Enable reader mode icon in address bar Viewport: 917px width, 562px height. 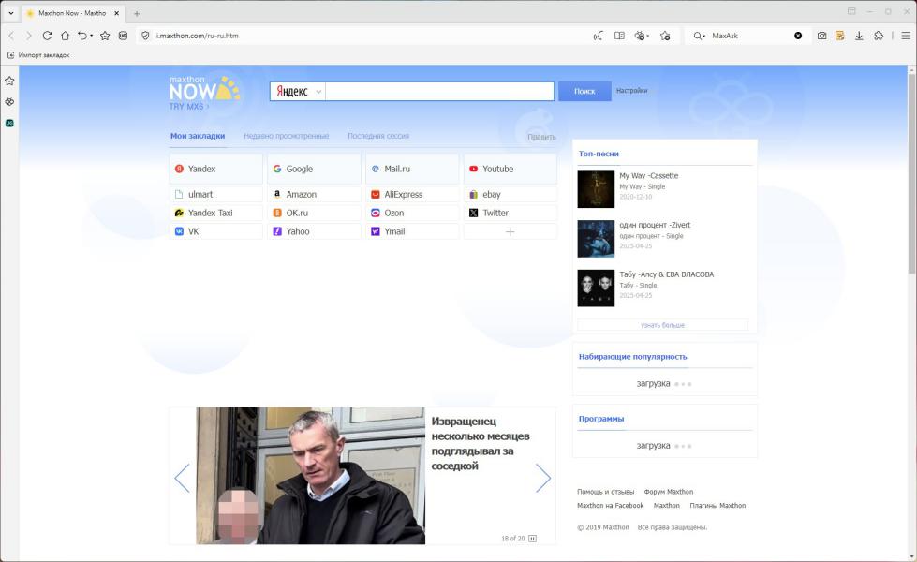coord(619,36)
